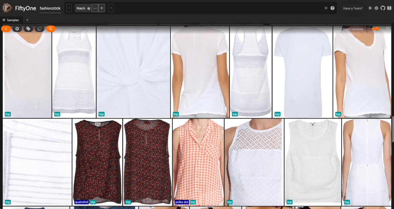Screen dimensions: 394x209
Task: Open Match stage parameters via the ellipsis
Action: (x=95, y=8)
